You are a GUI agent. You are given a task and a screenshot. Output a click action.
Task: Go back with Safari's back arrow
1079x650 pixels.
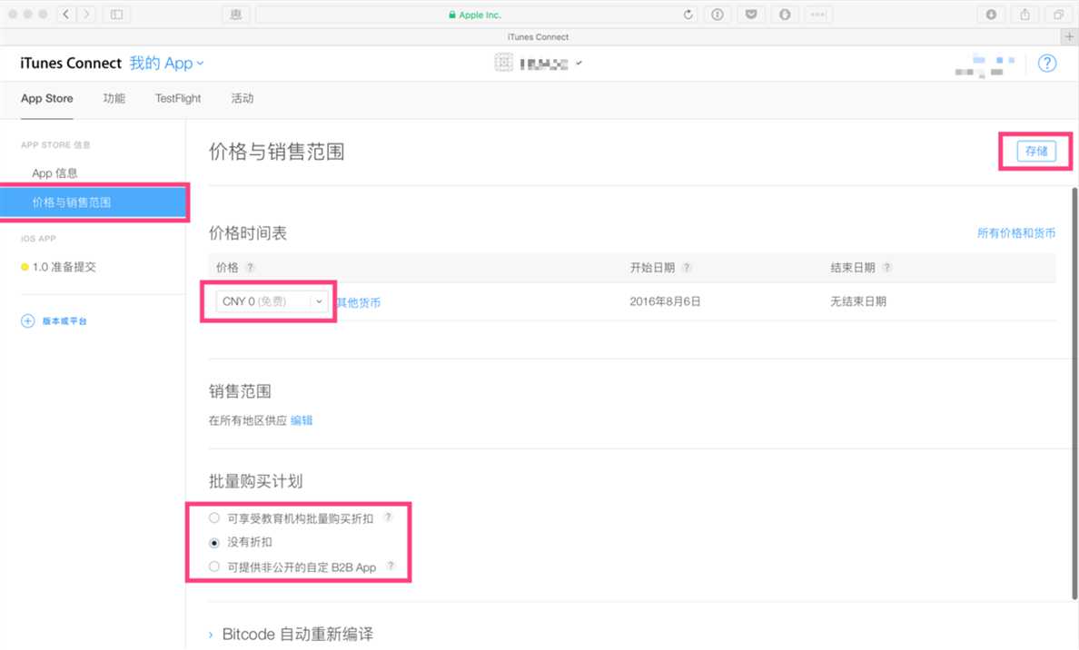66,14
